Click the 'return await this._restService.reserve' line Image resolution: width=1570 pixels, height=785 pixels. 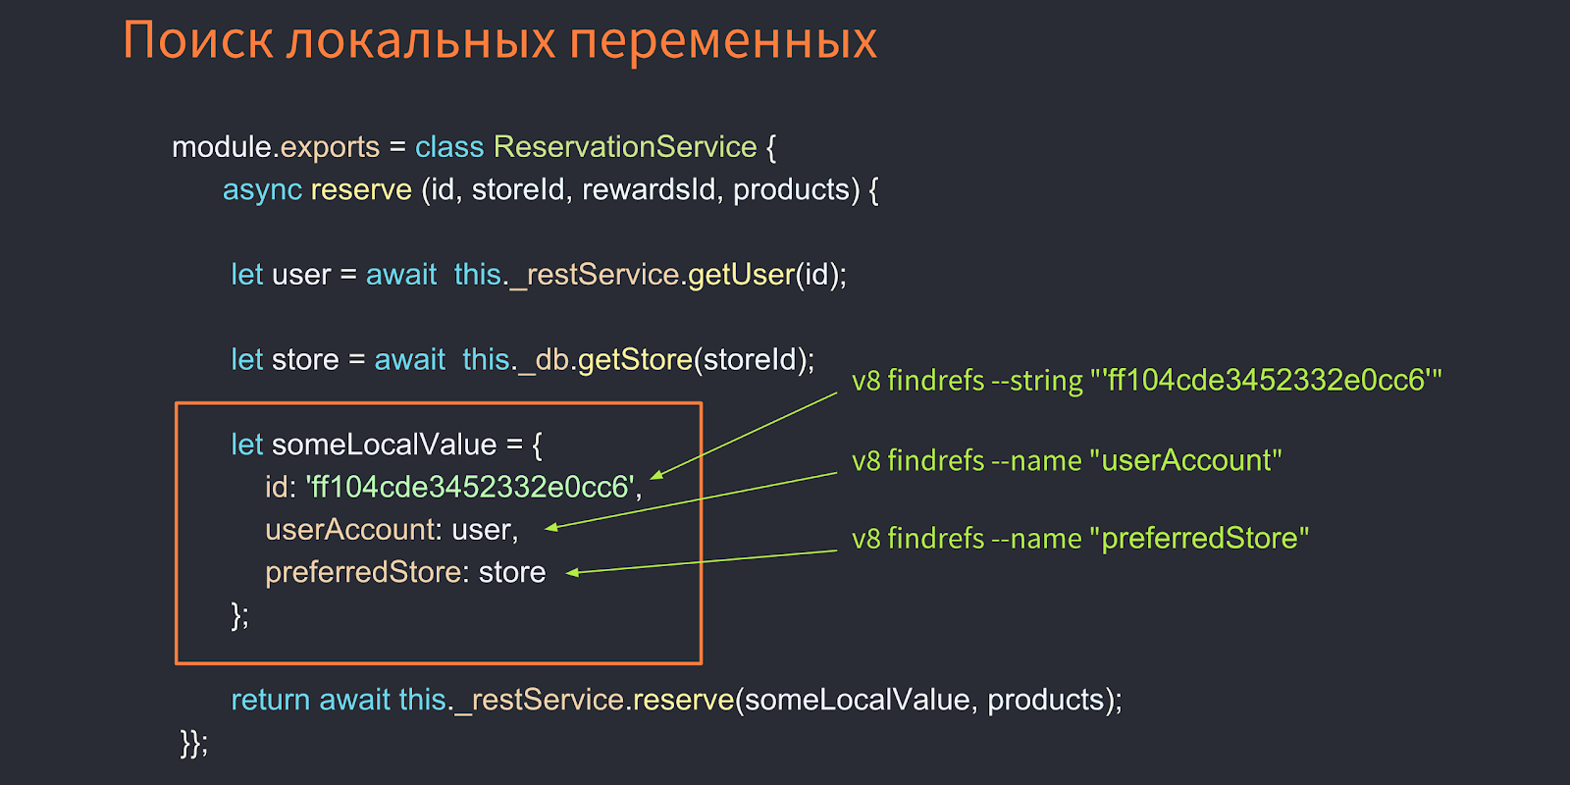pos(676,700)
